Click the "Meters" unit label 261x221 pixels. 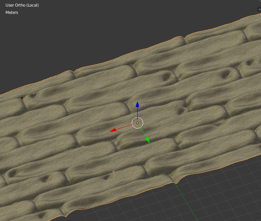12,12
